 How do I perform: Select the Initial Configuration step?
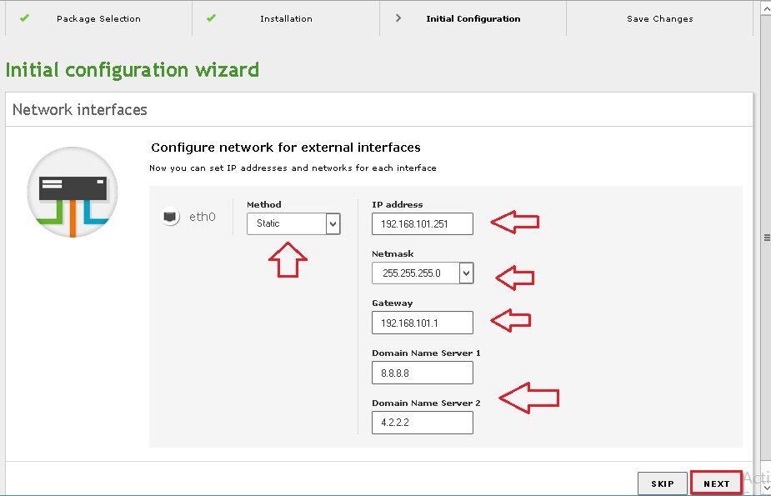pos(473,18)
